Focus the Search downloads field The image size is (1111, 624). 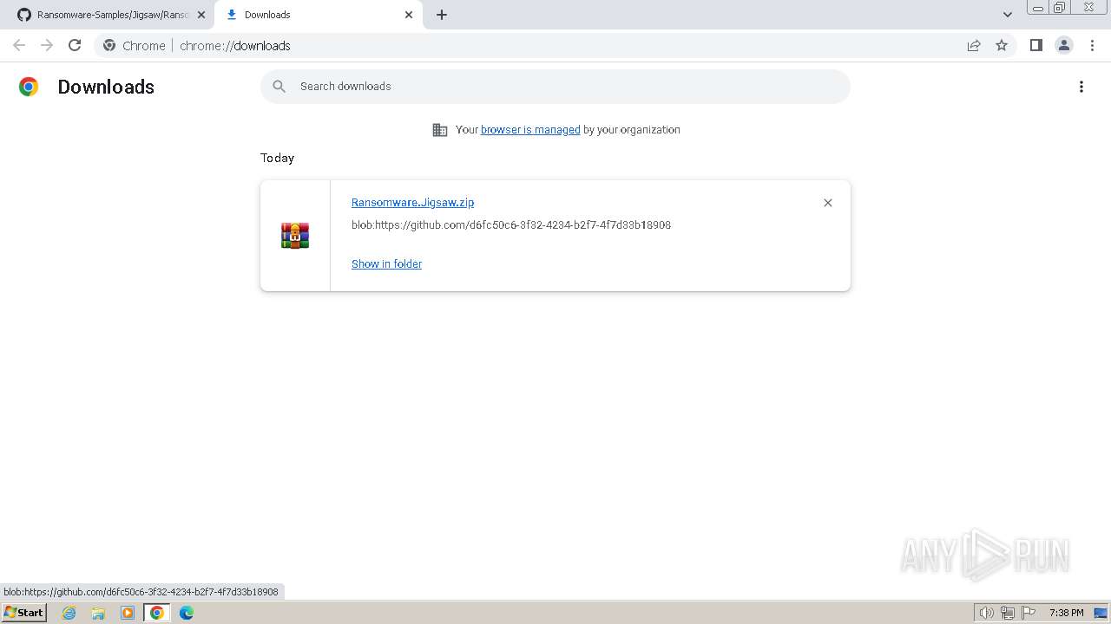(x=555, y=87)
